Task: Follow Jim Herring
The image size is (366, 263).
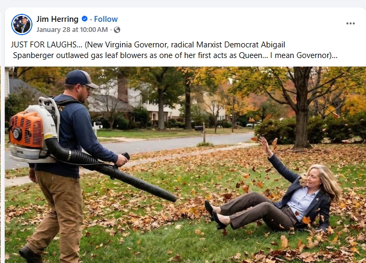Action: point(106,19)
